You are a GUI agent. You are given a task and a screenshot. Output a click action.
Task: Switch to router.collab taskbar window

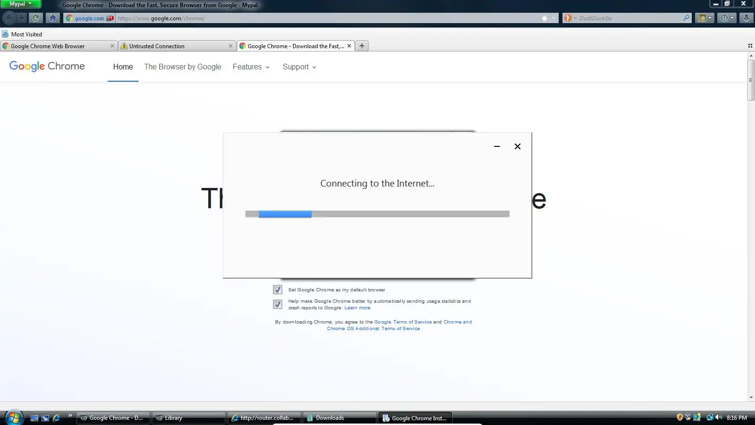[x=264, y=418]
